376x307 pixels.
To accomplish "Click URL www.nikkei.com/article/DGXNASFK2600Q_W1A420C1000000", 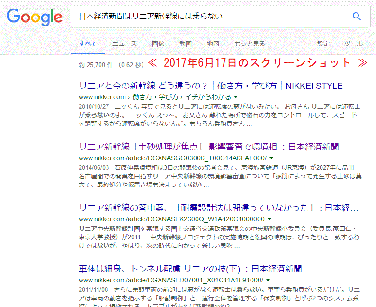I will (x=171, y=219).
